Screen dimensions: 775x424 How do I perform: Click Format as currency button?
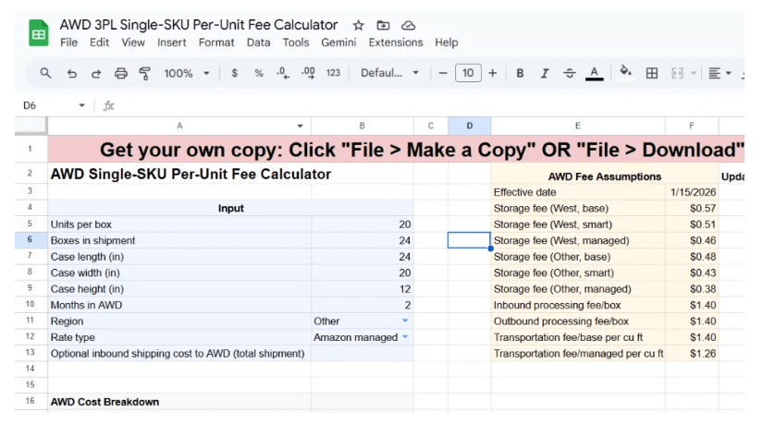coord(235,73)
